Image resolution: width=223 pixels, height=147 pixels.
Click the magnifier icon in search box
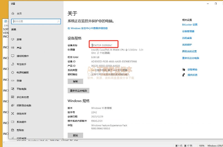(58, 21)
